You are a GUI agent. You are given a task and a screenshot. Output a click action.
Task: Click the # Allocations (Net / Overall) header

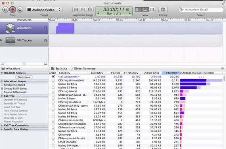point(201,73)
